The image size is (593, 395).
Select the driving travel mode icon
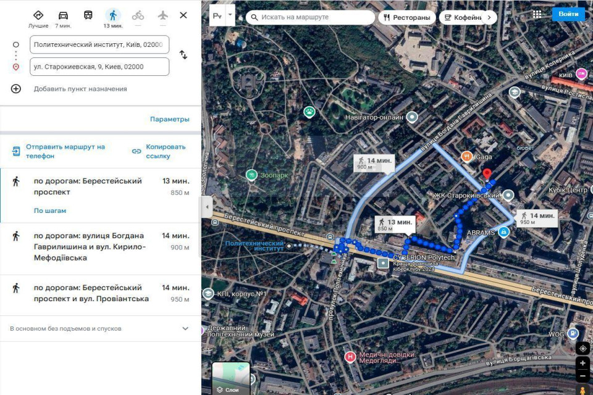pyautogui.click(x=63, y=15)
